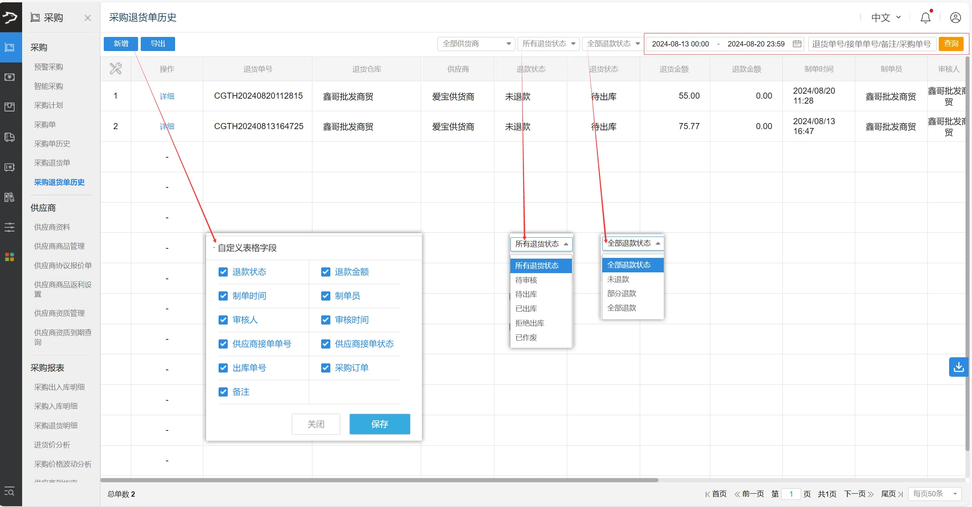Select 待审核 from return status dropdown
The image size is (972, 507).
click(x=526, y=280)
